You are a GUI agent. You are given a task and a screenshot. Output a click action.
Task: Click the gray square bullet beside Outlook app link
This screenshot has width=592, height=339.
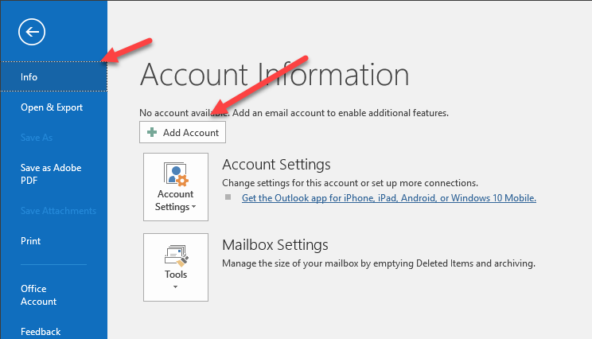pyautogui.click(x=228, y=197)
